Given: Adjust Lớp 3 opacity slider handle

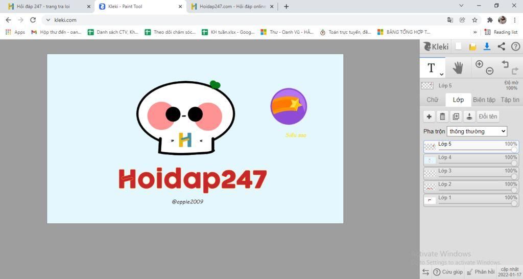Looking at the screenshot, I should (x=514, y=176).
